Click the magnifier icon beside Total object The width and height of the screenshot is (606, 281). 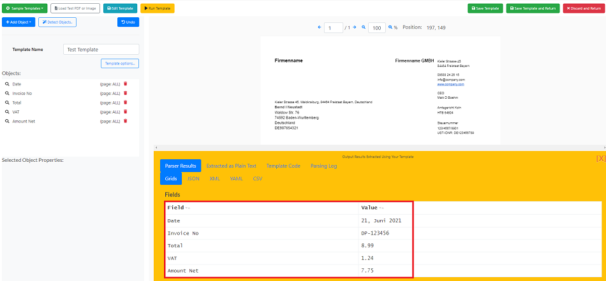(x=7, y=103)
